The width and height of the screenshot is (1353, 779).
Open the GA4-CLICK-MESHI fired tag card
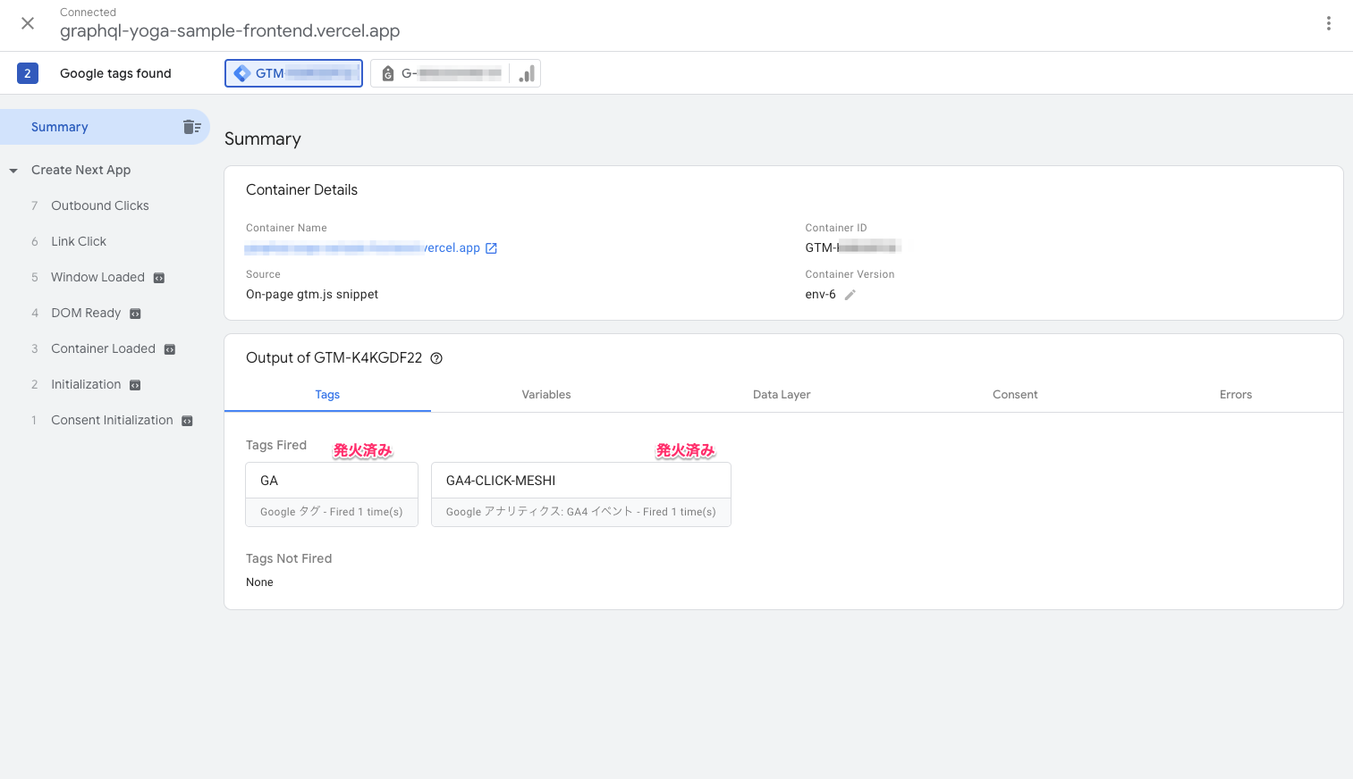(x=580, y=494)
